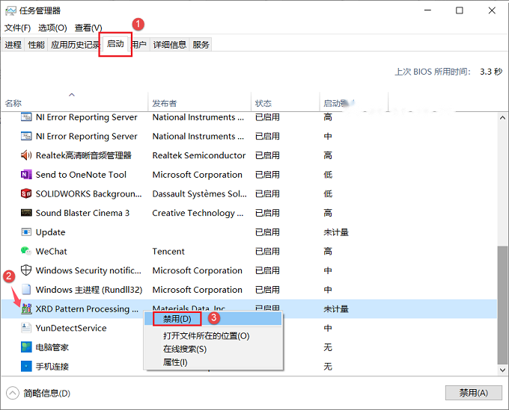Sort by the 状态 column header
This screenshot has width=509, height=410.
(285, 103)
